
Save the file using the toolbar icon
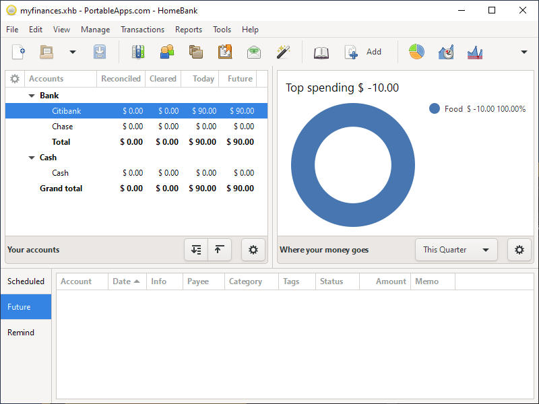[100, 52]
